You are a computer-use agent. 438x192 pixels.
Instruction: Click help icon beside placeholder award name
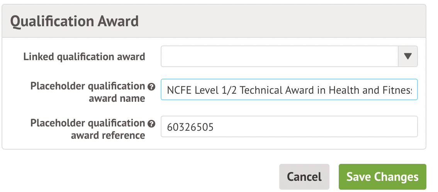point(151,86)
